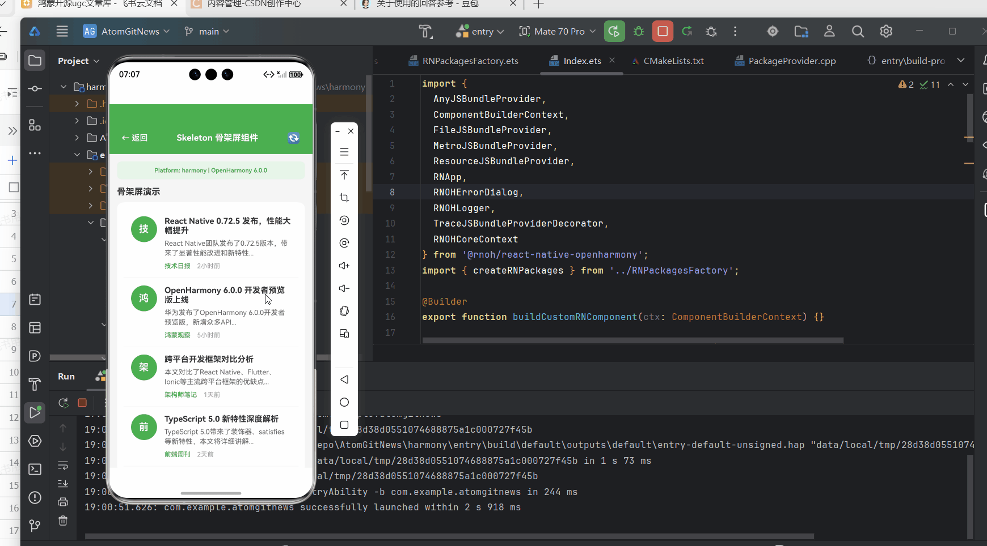Open the Git version control tool window
Image resolution: width=987 pixels, height=546 pixels.
tap(35, 526)
